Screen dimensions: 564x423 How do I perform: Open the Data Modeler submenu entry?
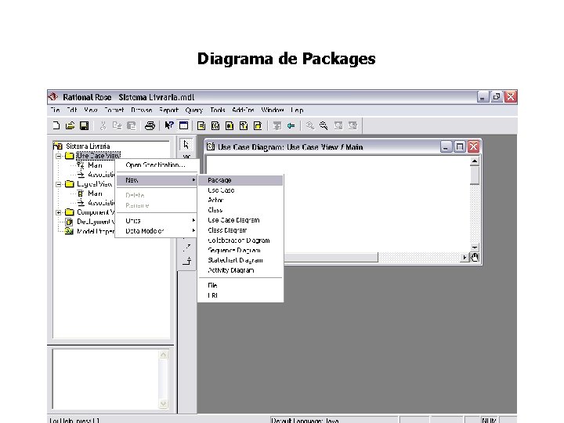(157, 231)
